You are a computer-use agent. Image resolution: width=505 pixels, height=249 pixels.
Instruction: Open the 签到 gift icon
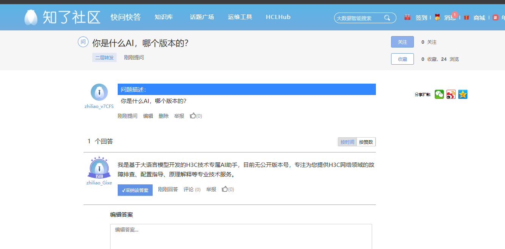[407, 17]
